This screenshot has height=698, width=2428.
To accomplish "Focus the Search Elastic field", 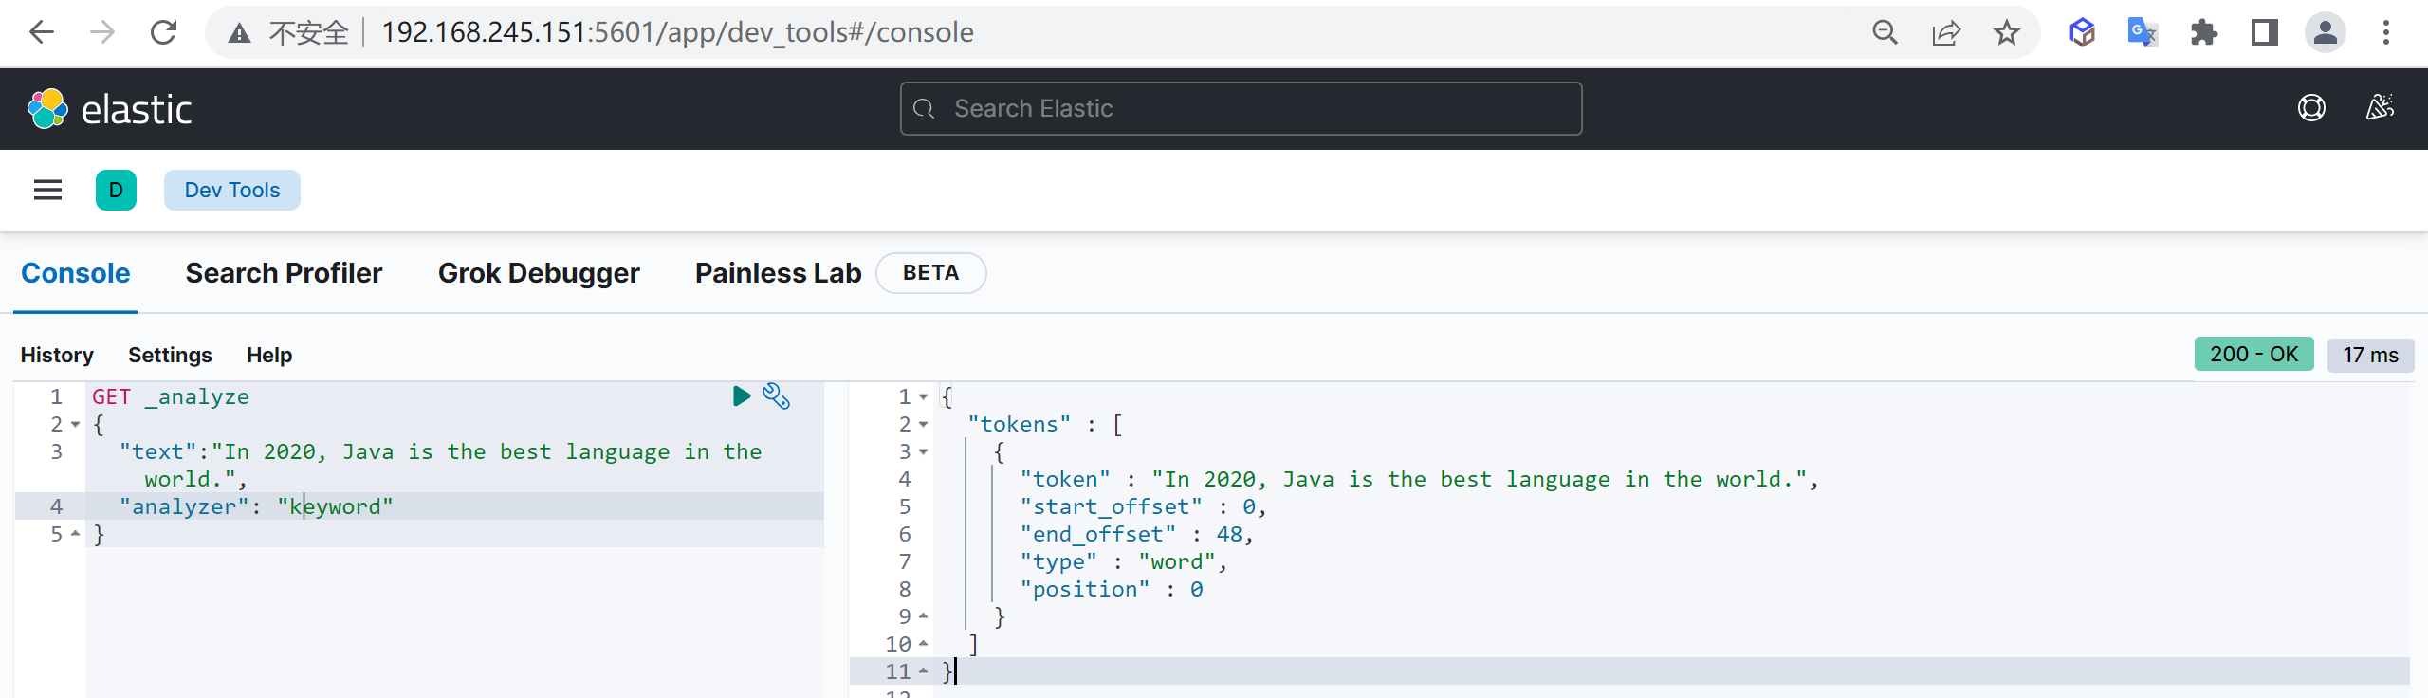I will tap(1241, 109).
